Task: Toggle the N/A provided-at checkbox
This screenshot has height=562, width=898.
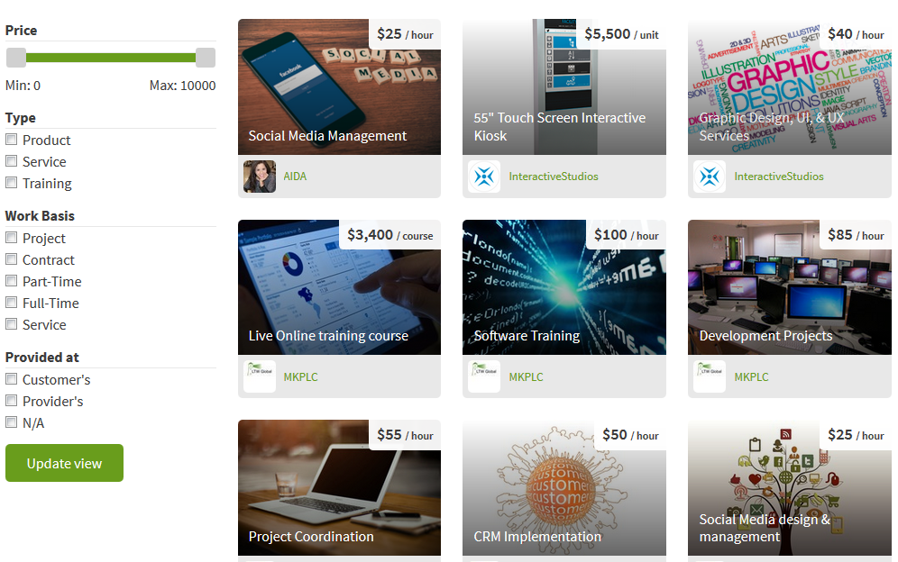Action: [x=11, y=422]
